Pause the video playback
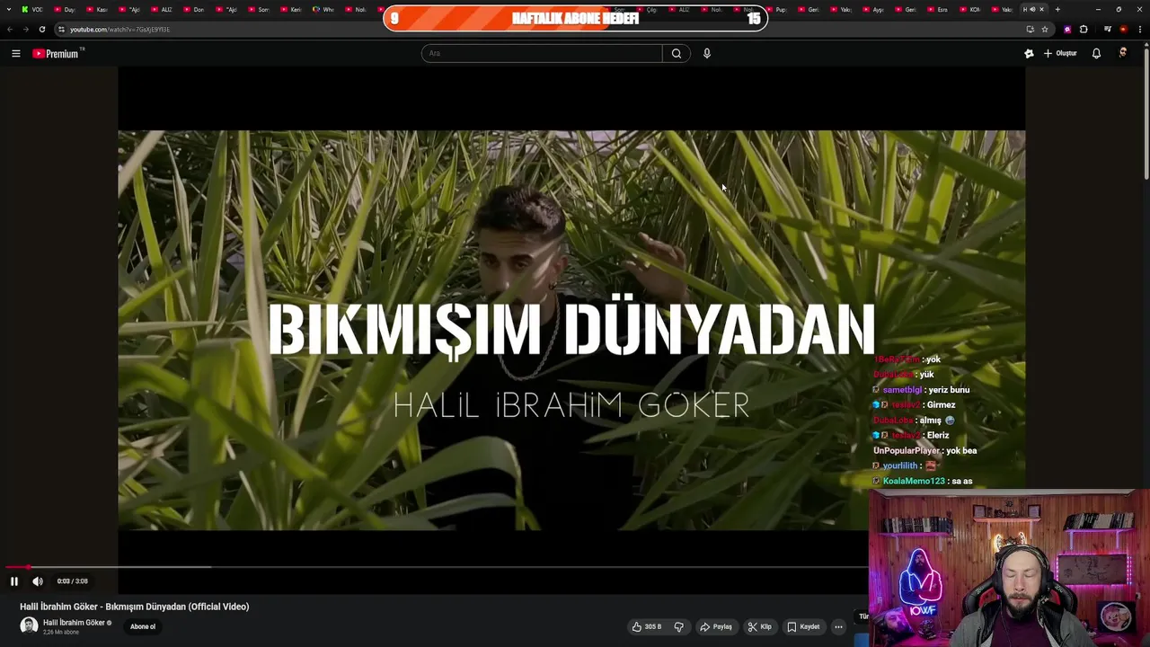The width and height of the screenshot is (1150, 647). pos(13,581)
